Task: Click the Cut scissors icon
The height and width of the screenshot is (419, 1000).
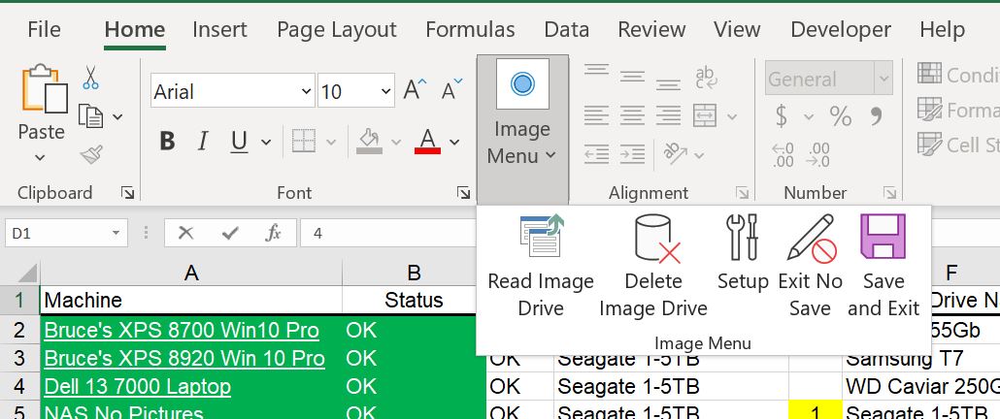Action: [90, 78]
